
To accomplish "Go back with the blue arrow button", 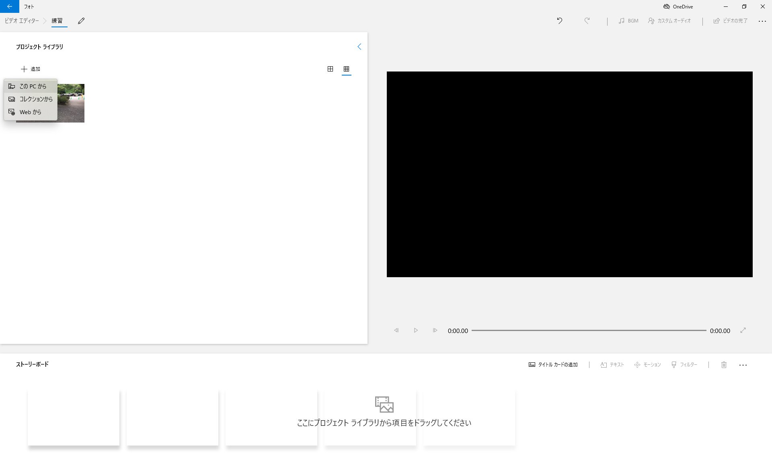I will pyautogui.click(x=9, y=6).
